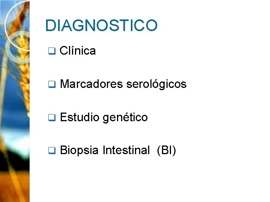
Task: Click the DIAGNOSTICO slide title
Action: [x=101, y=26]
